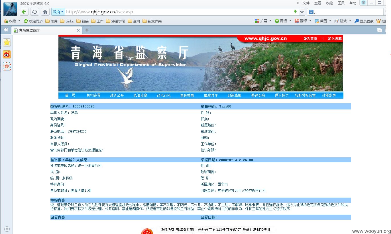
Task: Open 政务公开 navigation item
Action: [x=117, y=95]
